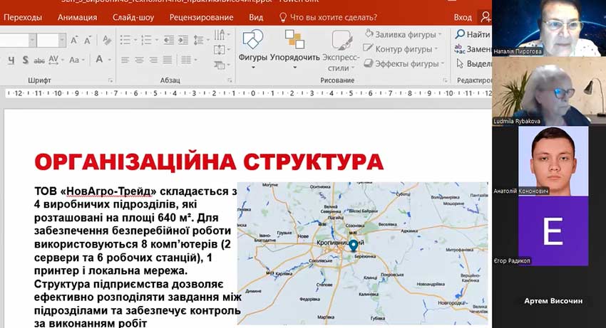Click the increase font size icon
Image resolution: width=606 pixels, height=328 pixels.
tap(75, 40)
